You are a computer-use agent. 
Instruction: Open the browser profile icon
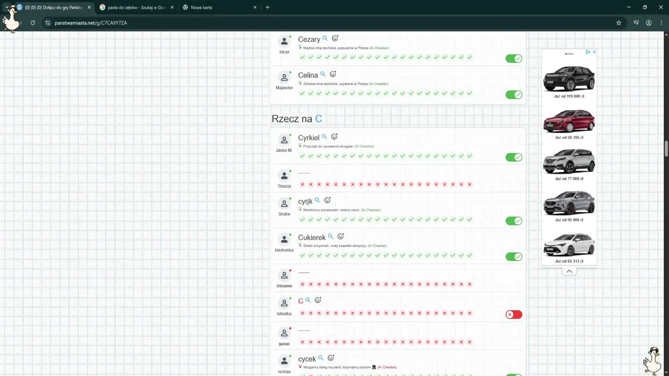click(649, 23)
